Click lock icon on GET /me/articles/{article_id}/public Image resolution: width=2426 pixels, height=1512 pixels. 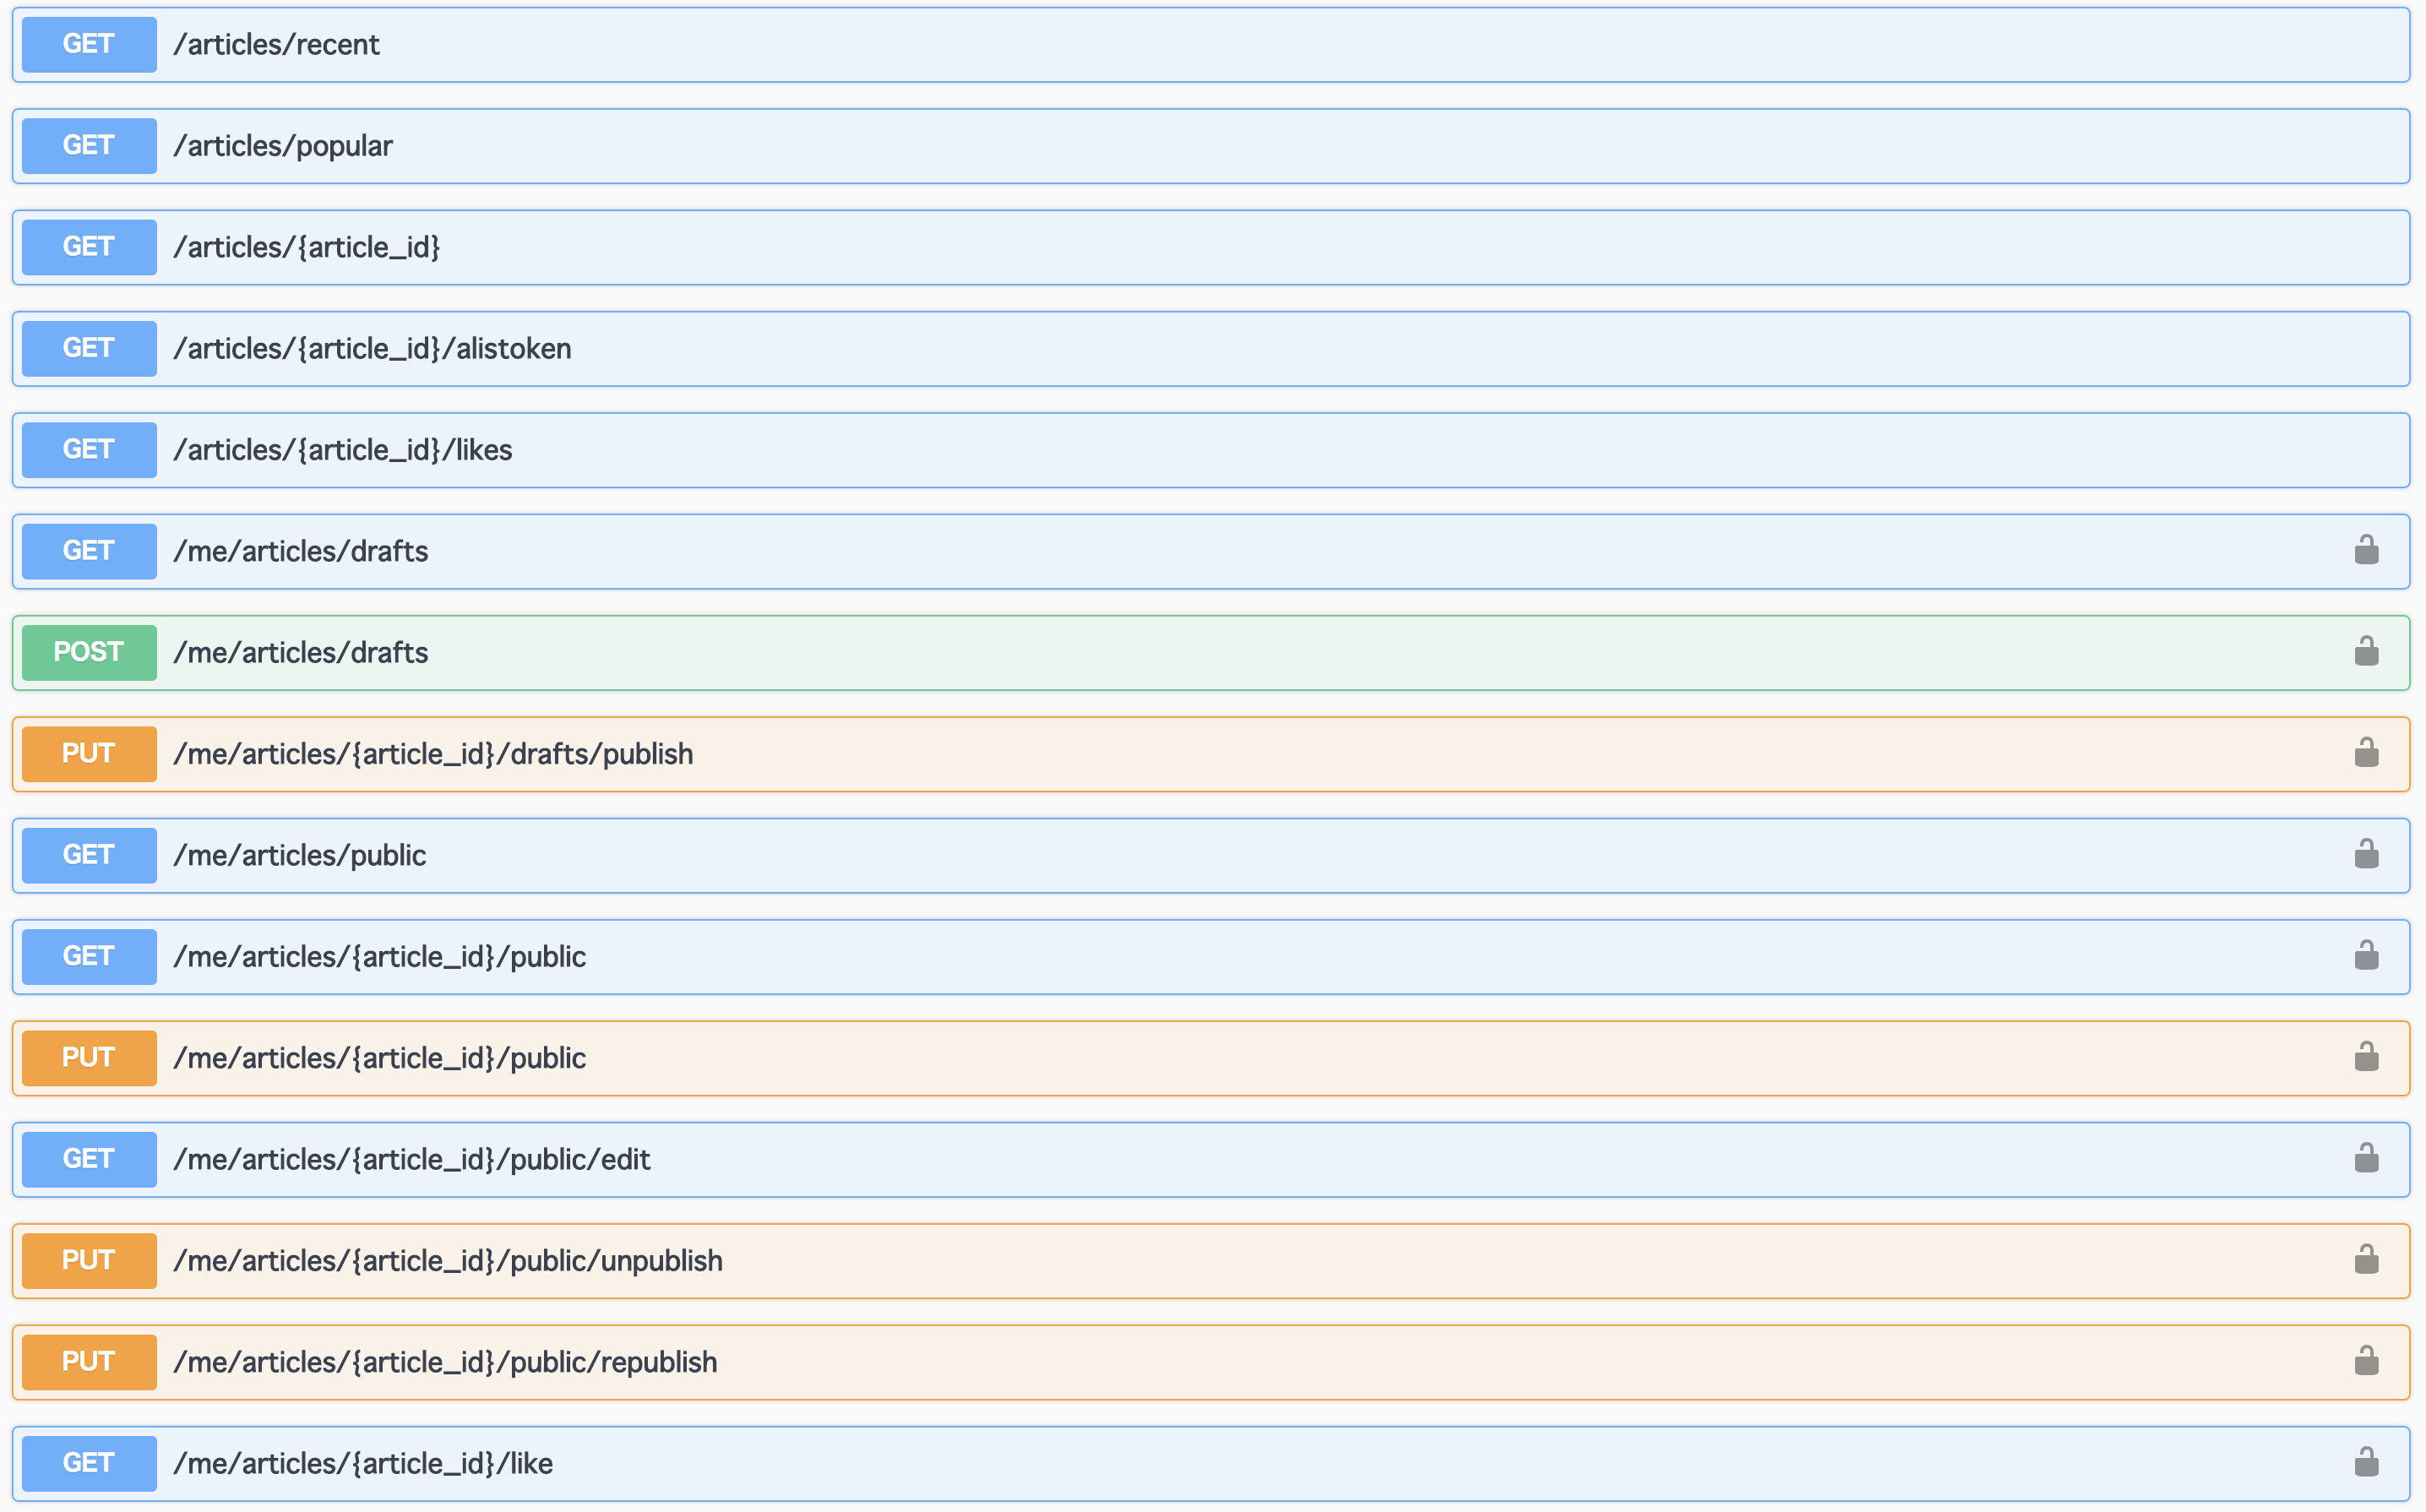click(2366, 956)
